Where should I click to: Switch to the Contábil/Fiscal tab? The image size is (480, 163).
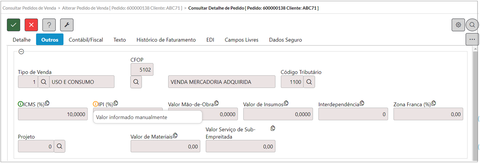point(86,40)
